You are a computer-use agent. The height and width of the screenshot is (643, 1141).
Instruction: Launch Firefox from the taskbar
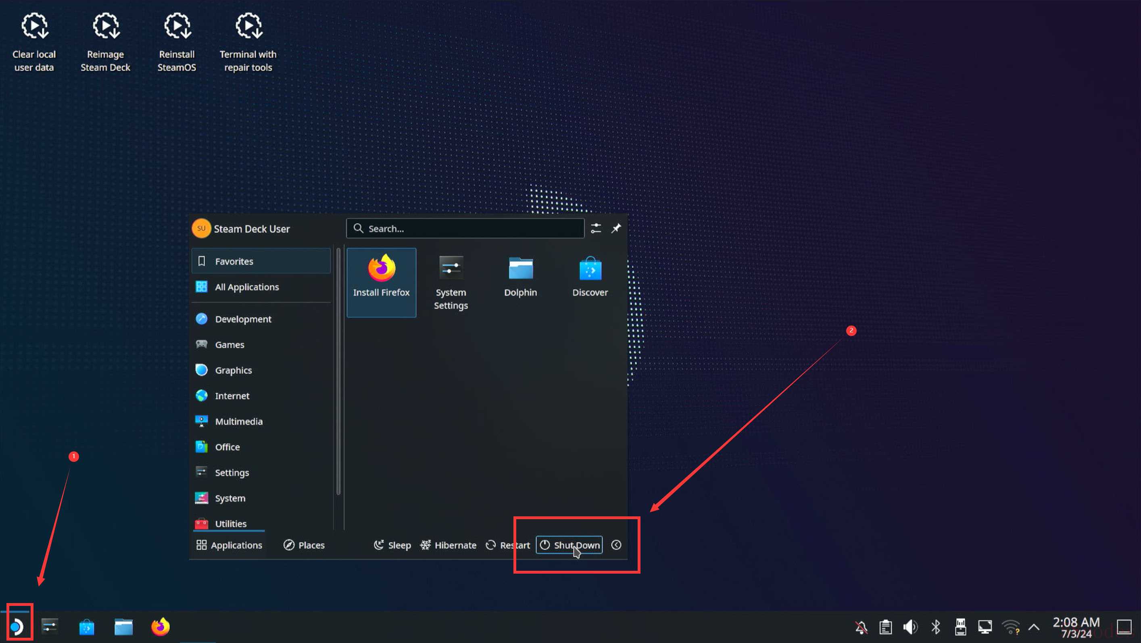(161, 626)
